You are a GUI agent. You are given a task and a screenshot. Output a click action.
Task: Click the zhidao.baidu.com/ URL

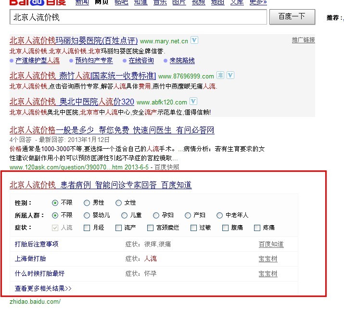35,301
